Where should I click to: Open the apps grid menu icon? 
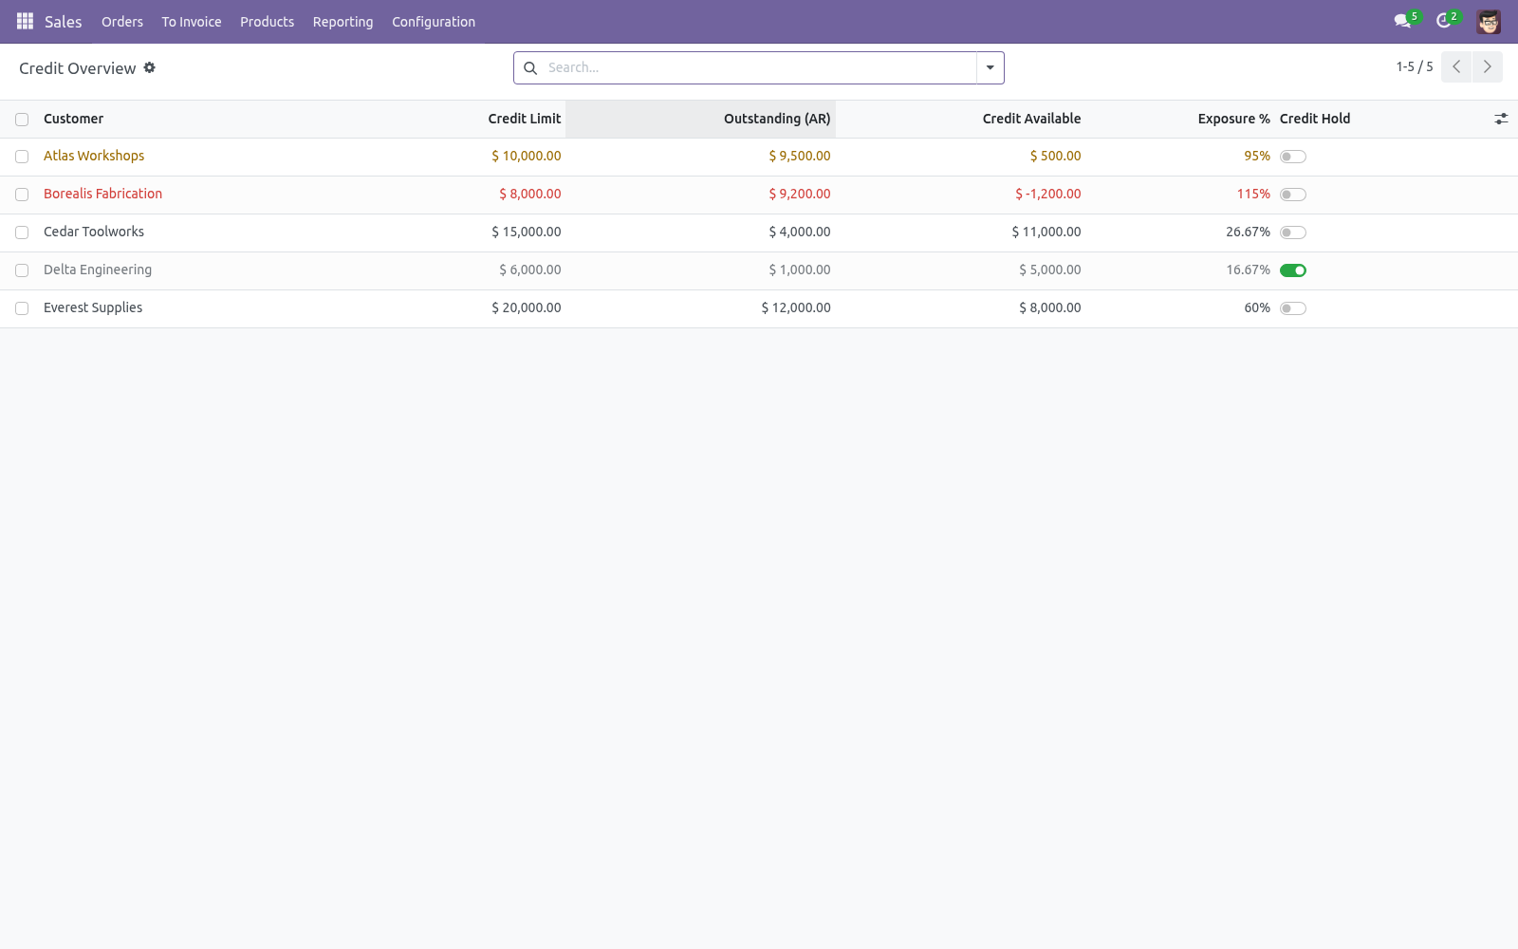pyautogui.click(x=26, y=21)
